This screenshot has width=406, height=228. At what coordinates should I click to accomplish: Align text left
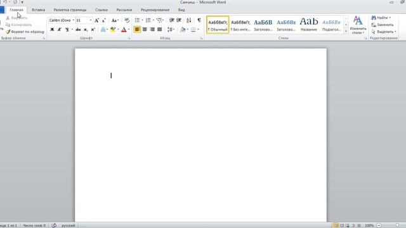137,30
